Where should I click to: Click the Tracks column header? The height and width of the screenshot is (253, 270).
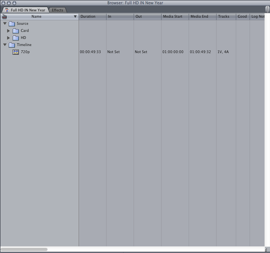[226, 17]
